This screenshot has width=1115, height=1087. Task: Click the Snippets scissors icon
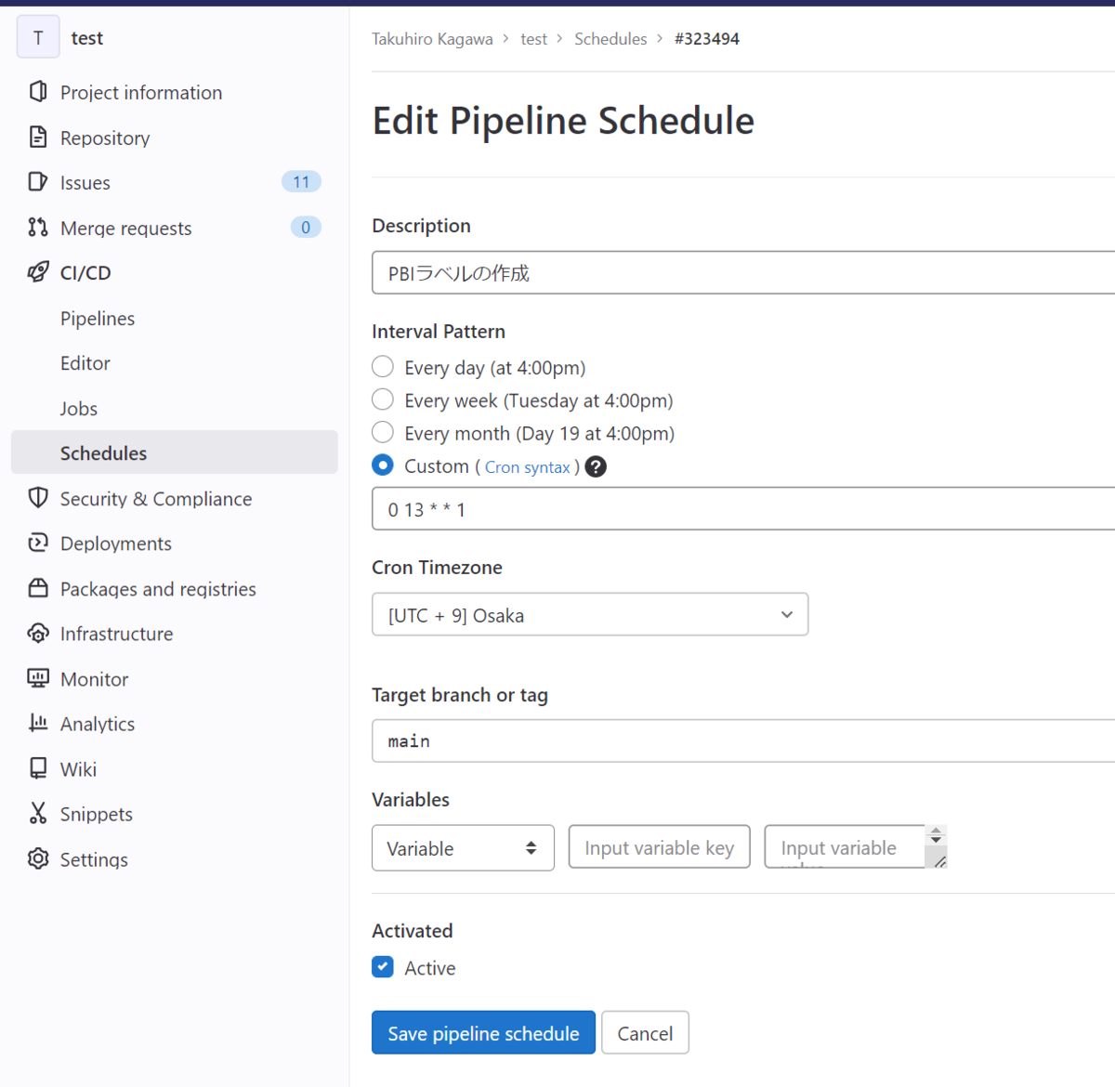[x=38, y=814]
